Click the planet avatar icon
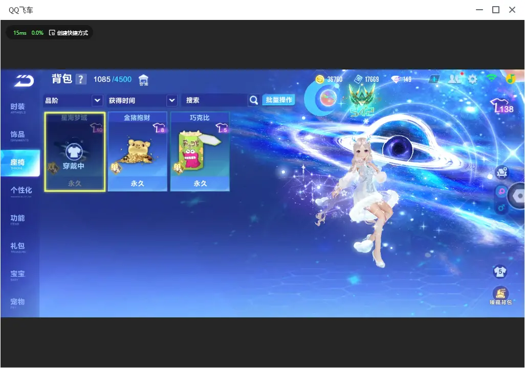 pos(328,98)
